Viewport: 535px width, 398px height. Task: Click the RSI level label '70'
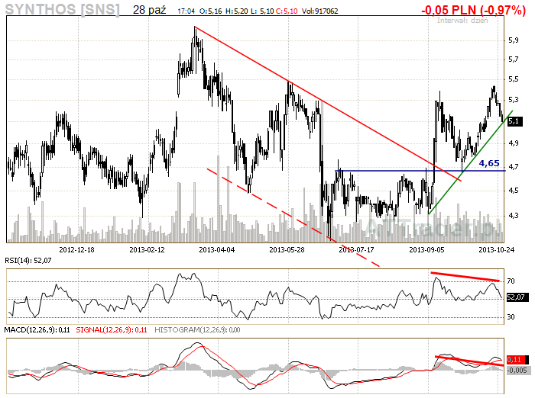pos(511,281)
